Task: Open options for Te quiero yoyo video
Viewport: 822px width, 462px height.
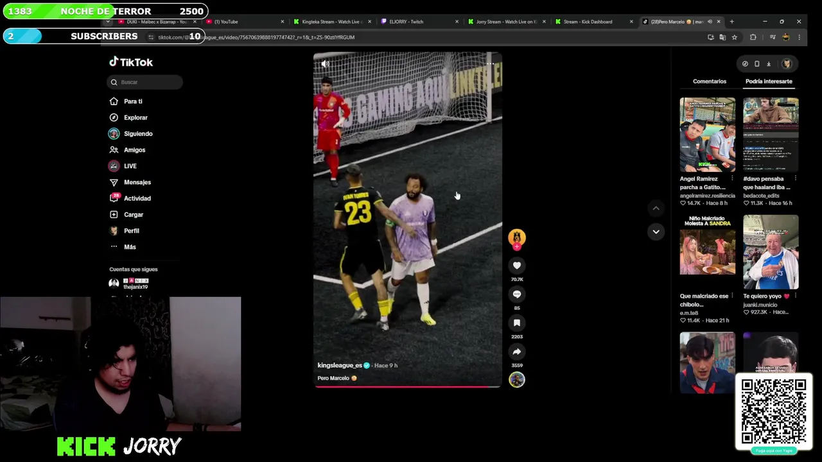Action: coord(796,296)
